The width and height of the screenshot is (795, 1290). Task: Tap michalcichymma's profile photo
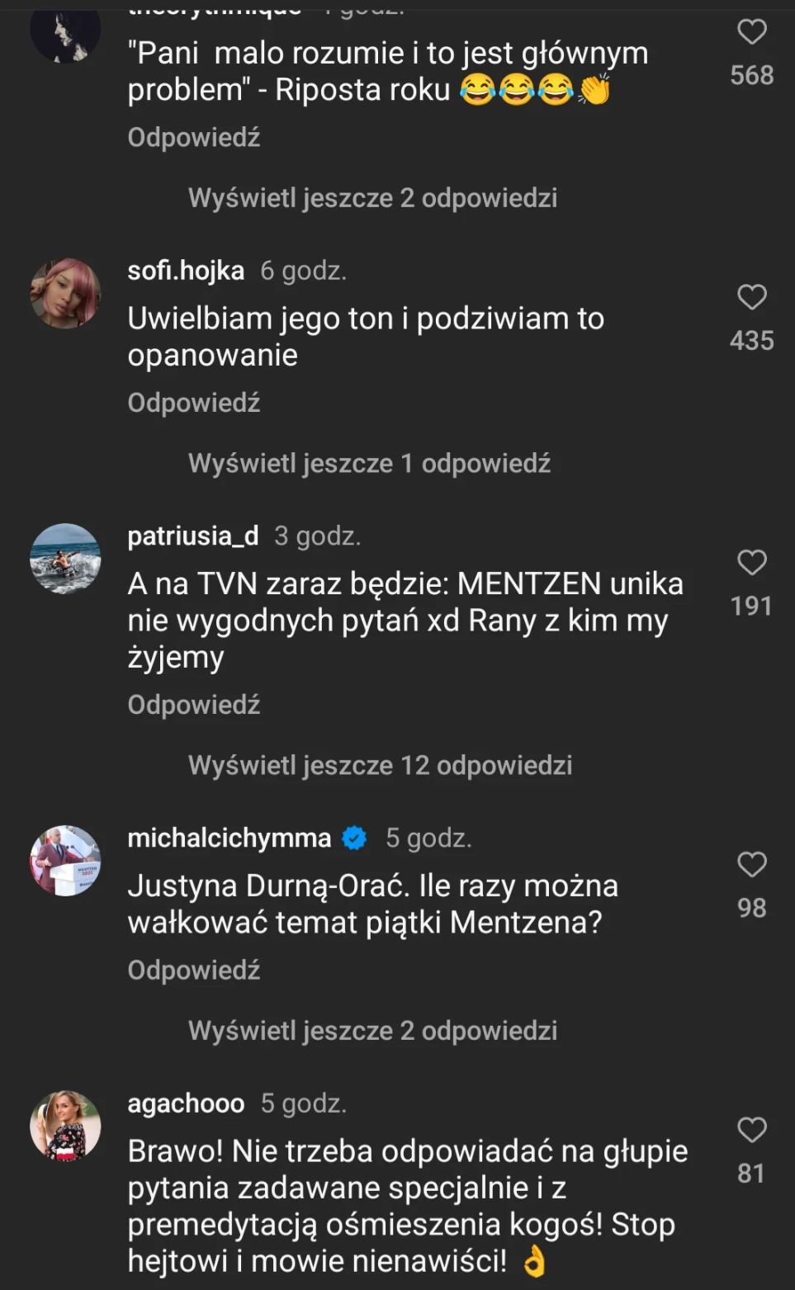[65, 861]
